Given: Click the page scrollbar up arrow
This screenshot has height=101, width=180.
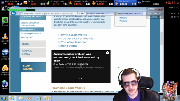Looking at the screenshot, I should pos(161,19).
